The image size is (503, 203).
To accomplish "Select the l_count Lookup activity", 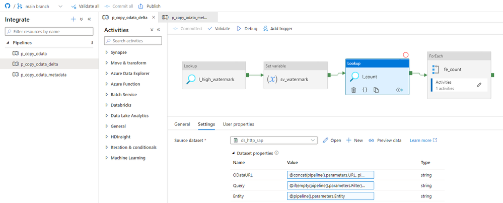I will (377, 77).
